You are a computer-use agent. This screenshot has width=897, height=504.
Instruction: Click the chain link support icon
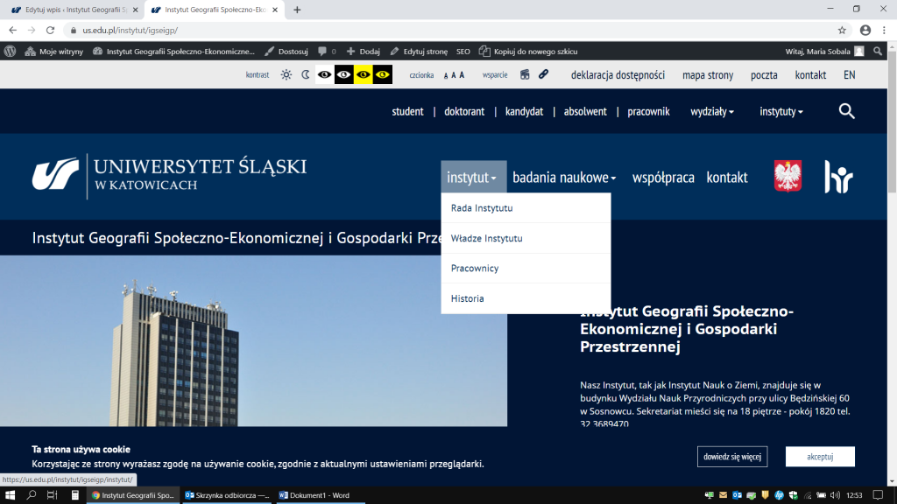pos(543,74)
